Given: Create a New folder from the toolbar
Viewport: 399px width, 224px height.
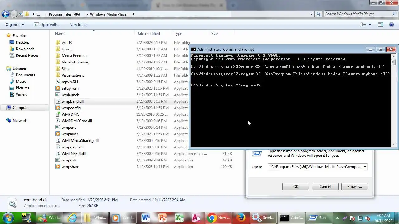Looking at the screenshot, I should 79,25.
